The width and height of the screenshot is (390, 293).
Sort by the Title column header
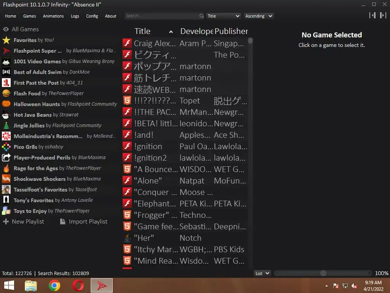153,31
